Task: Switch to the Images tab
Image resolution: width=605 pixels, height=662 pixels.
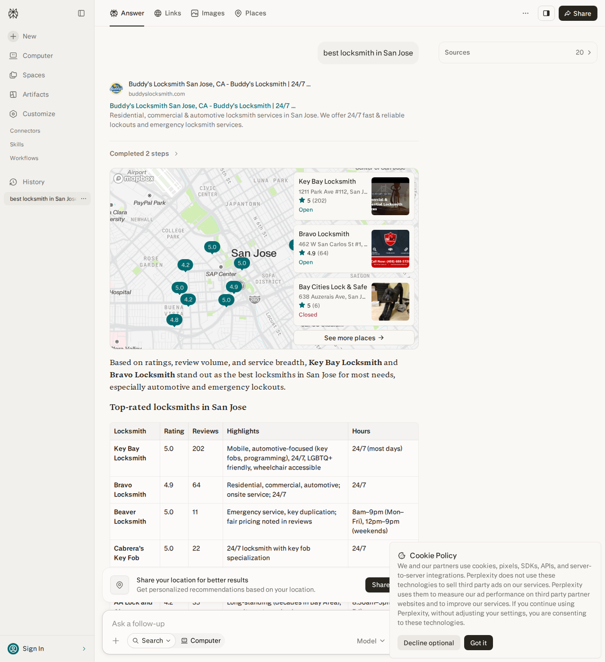Action: tap(207, 13)
